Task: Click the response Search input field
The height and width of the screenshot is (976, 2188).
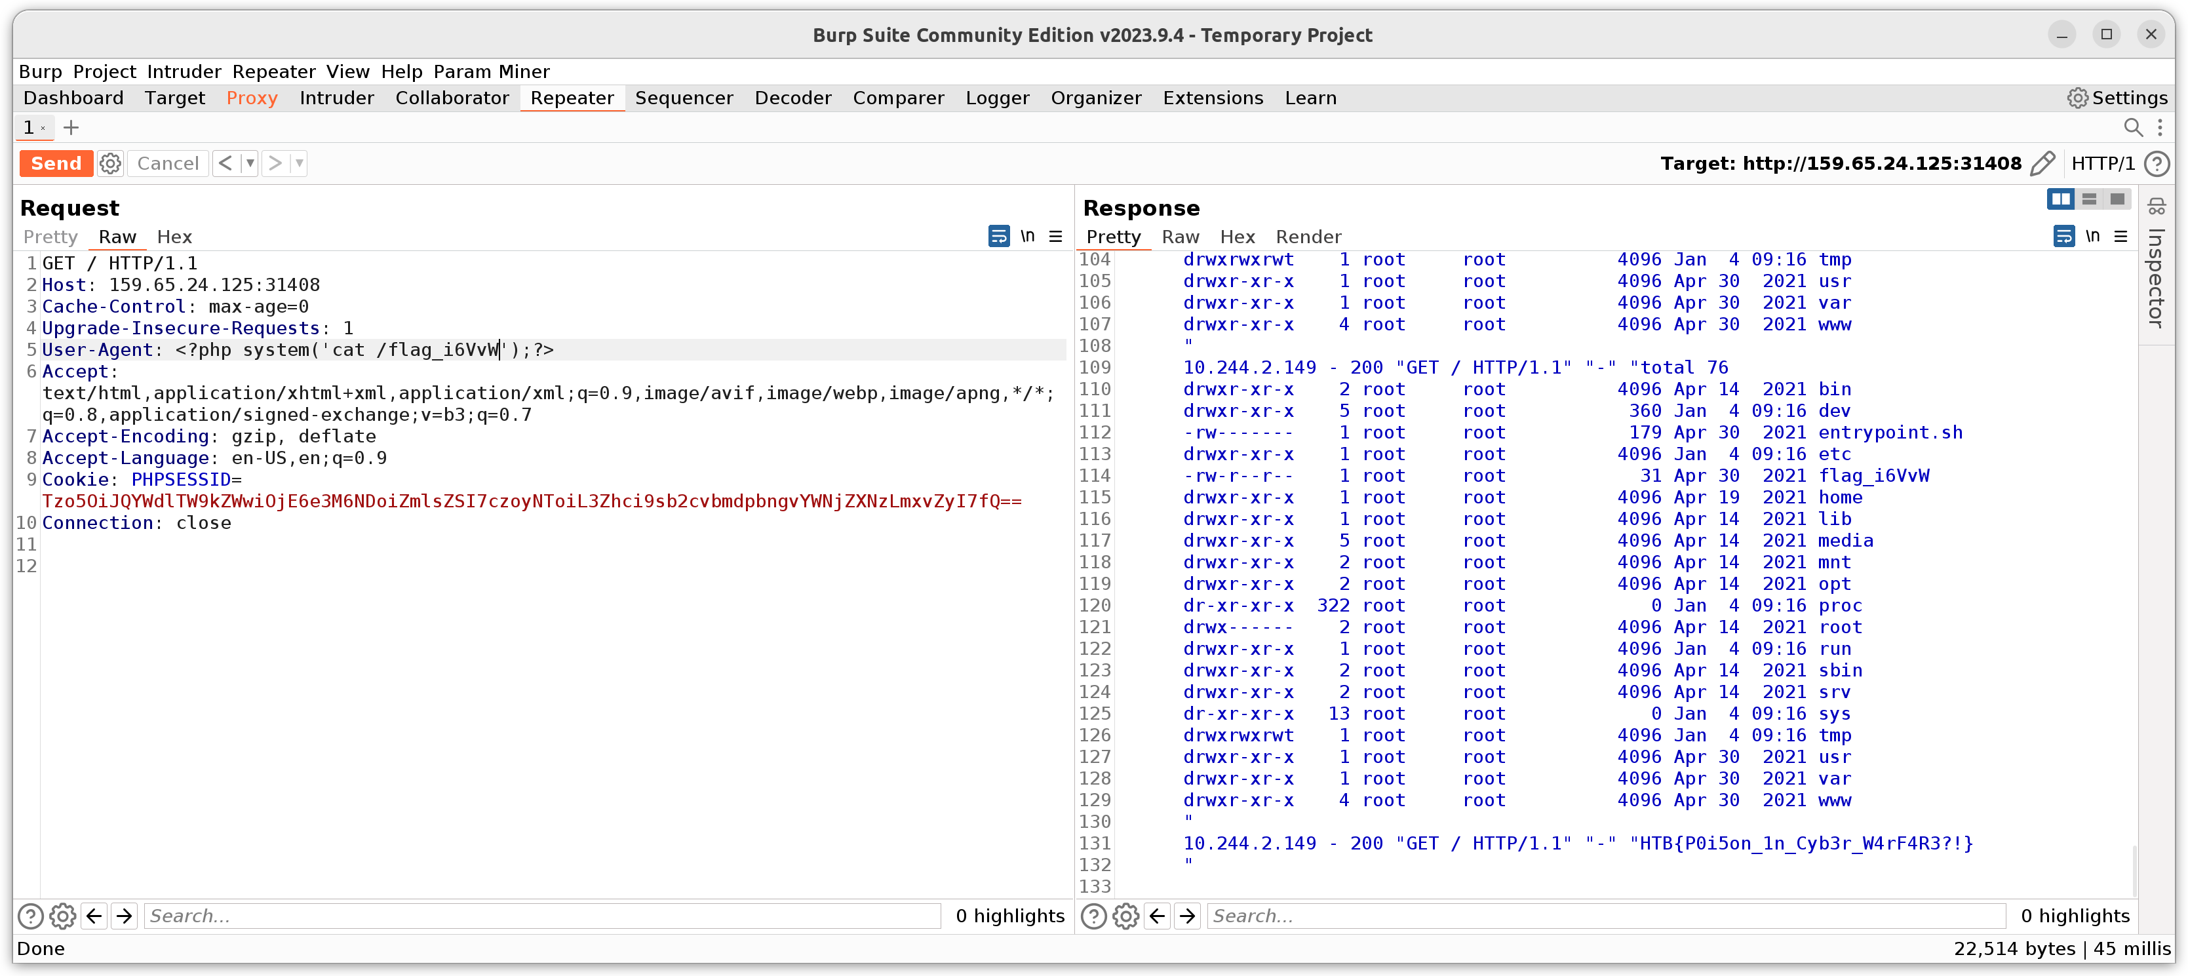Action: [1605, 916]
